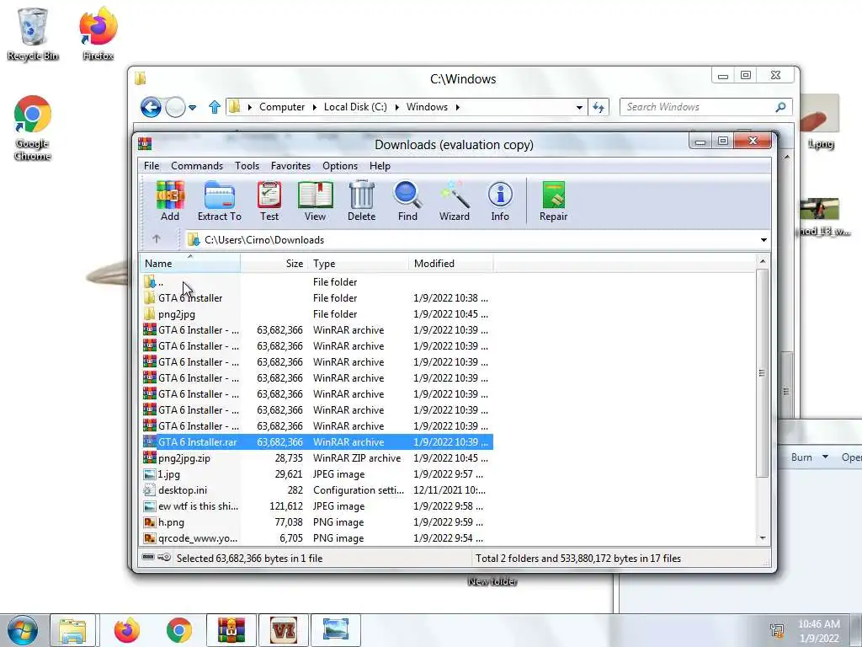Click the WinRAR file list scrollbar thumb
Screen dimensions: 862x647
pyautogui.click(x=762, y=373)
